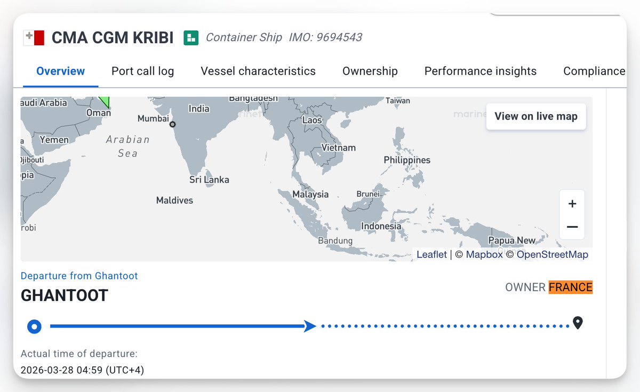Go to the Ownership tab
Image resolution: width=640 pixels, height=392 pixels.
[370, 71]
